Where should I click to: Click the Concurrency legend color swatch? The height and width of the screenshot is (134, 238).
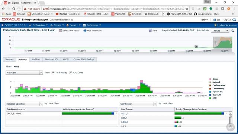tap(210, 89)
